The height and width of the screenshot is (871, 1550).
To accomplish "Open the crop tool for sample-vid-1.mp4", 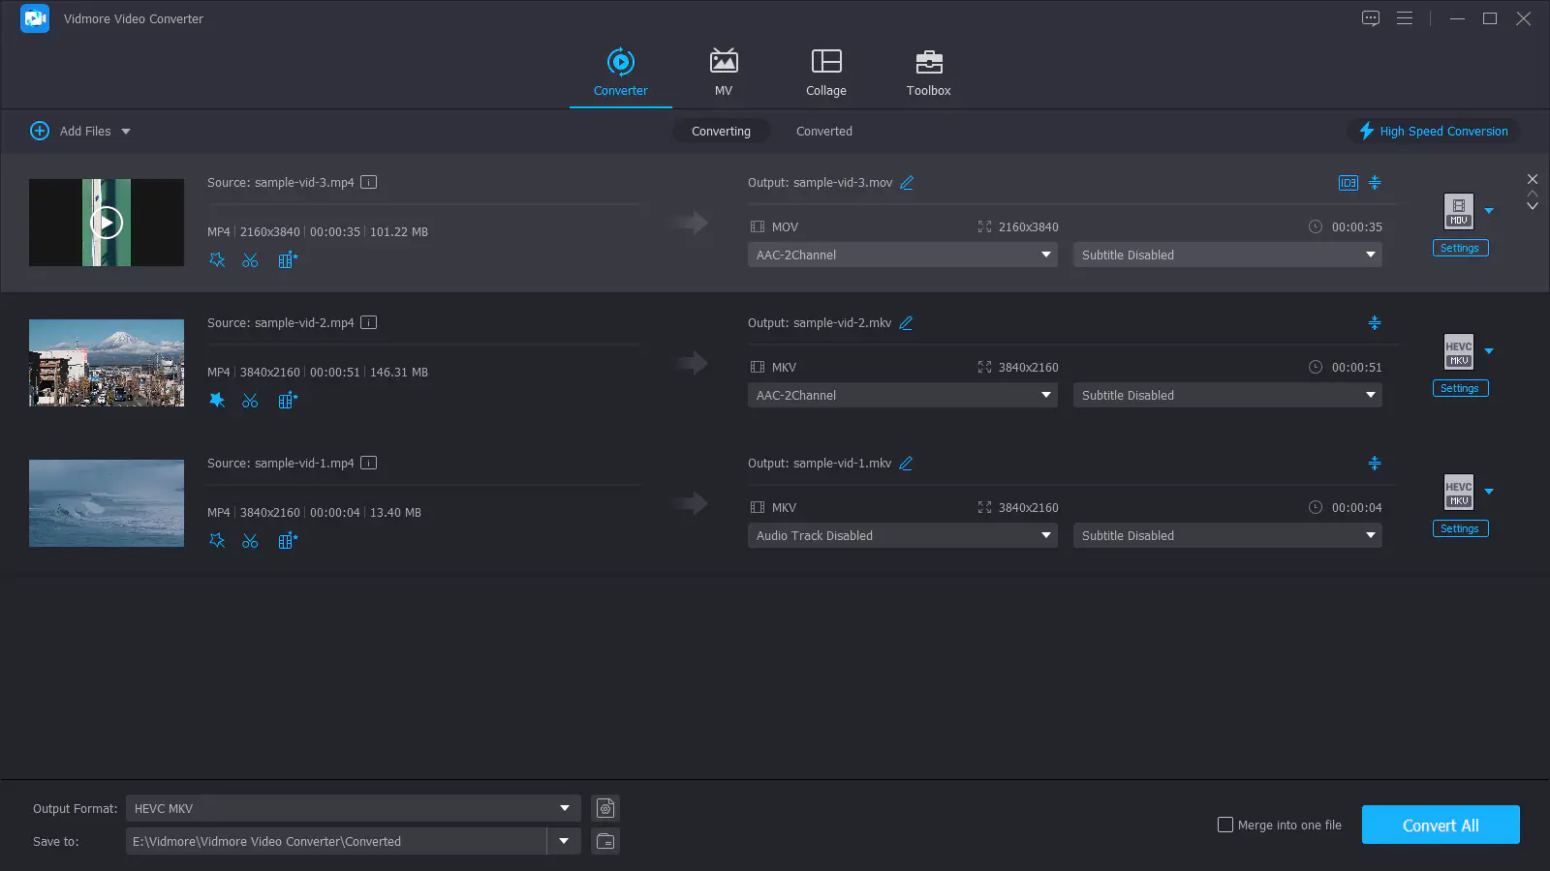I will (287, 540).
